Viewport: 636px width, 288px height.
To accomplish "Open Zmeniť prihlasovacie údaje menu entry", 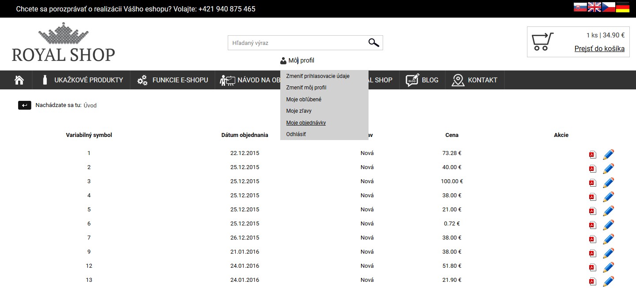I will point(317,76).
